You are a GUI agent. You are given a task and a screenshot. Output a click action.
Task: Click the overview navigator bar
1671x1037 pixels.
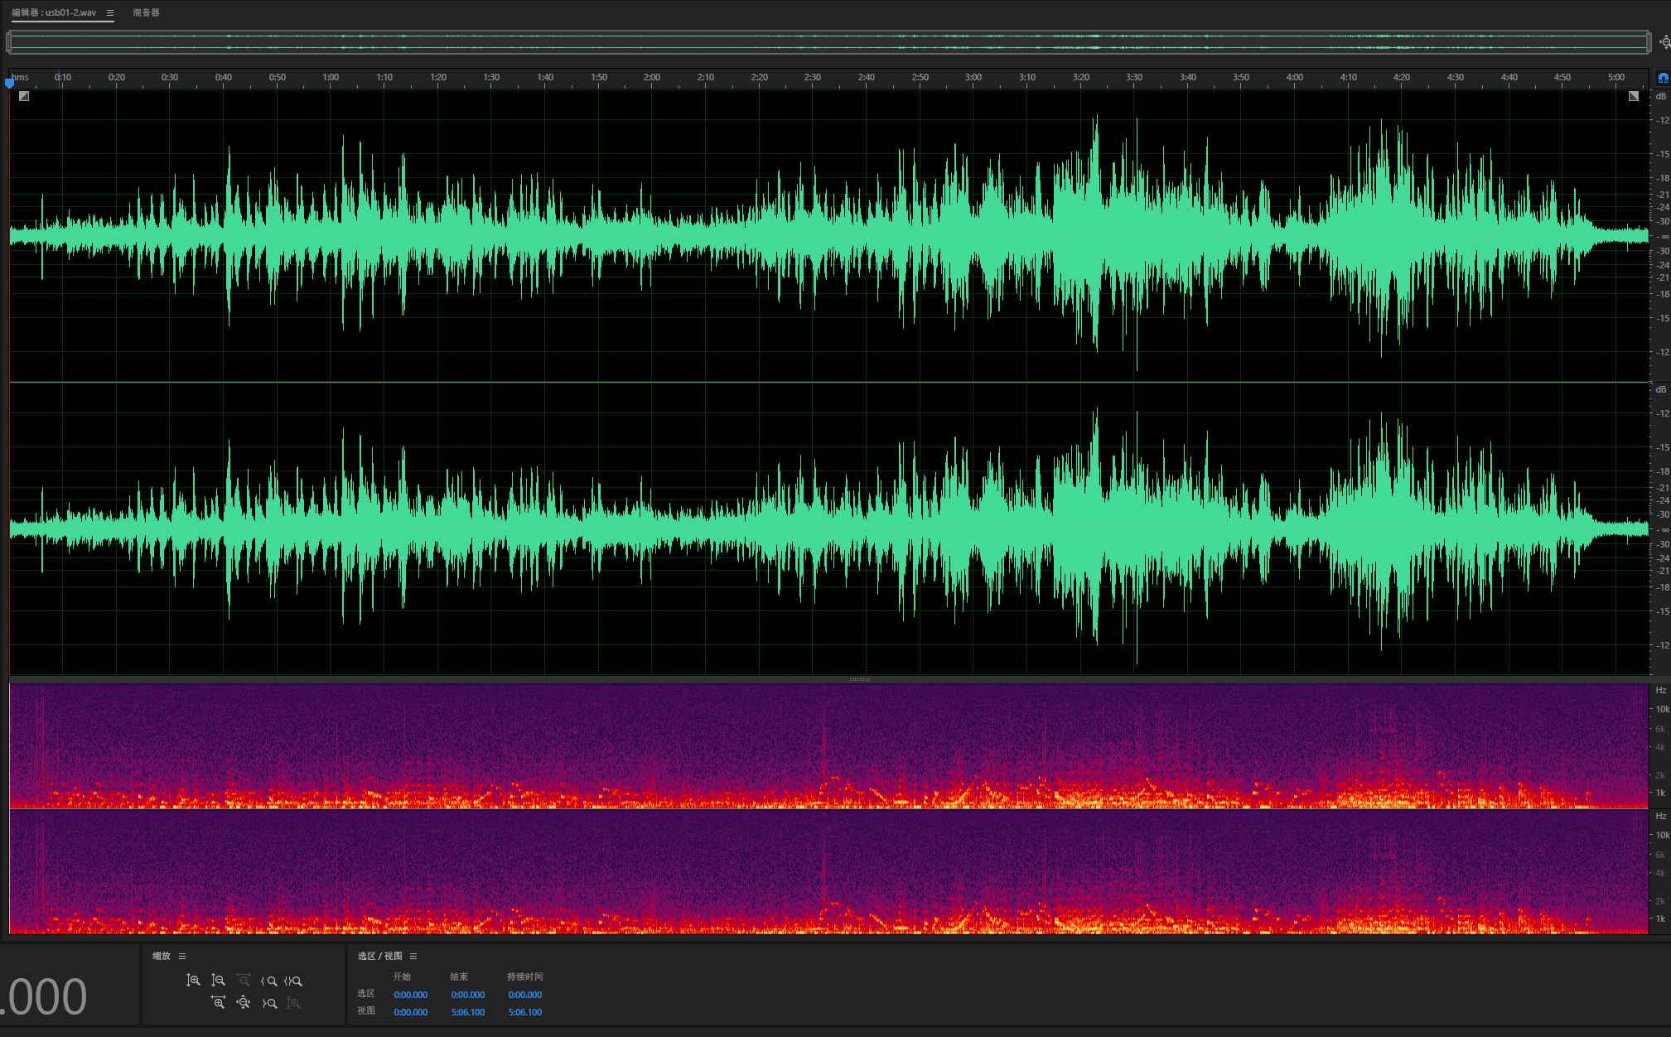pos(828,42)
